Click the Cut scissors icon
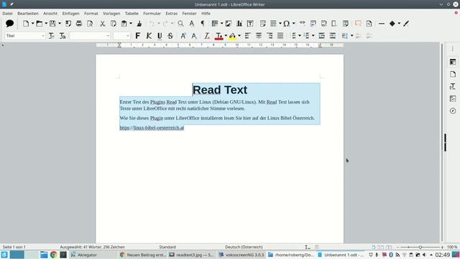Viewport: 460px width, 259px height. pyautogui.click(x=102, y=24)
